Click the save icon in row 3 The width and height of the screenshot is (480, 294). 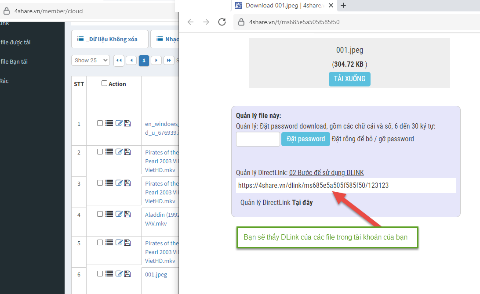click(127, 183)
